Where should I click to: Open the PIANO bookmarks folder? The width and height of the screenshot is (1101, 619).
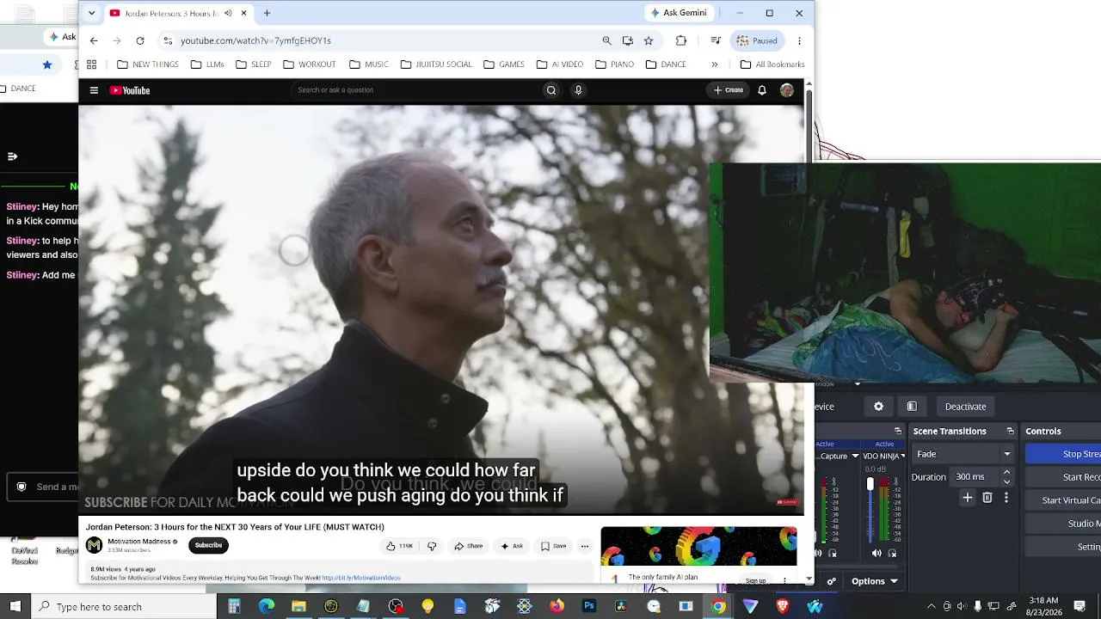[x=614, y=64]
